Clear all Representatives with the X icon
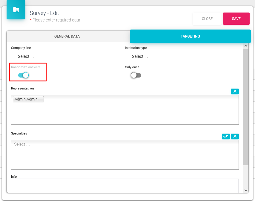This screenshot has height=201, width=255. tap(235, 91)
